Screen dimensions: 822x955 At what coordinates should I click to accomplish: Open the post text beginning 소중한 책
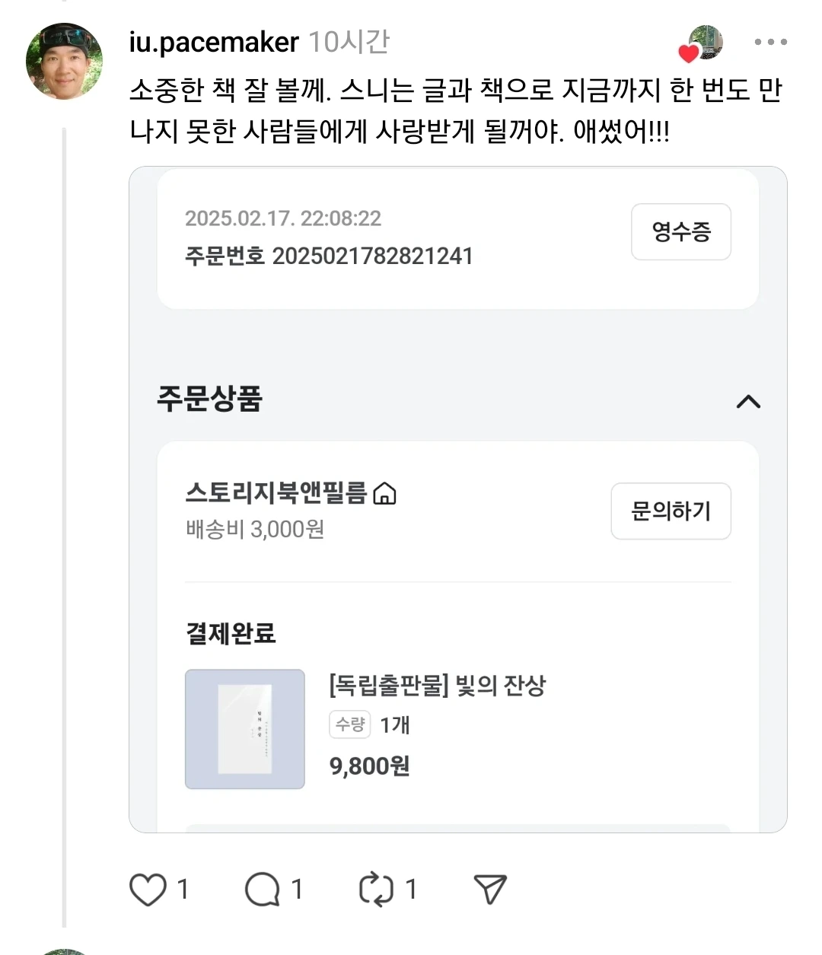tap(456, 111)
